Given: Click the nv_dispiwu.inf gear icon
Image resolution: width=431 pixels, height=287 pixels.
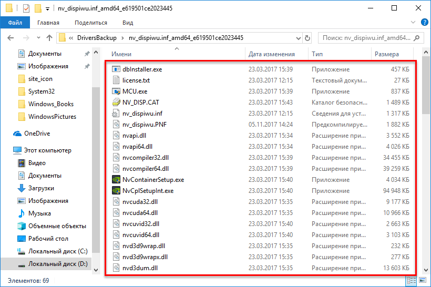Looking at the screenshot, I should [116, 113].
